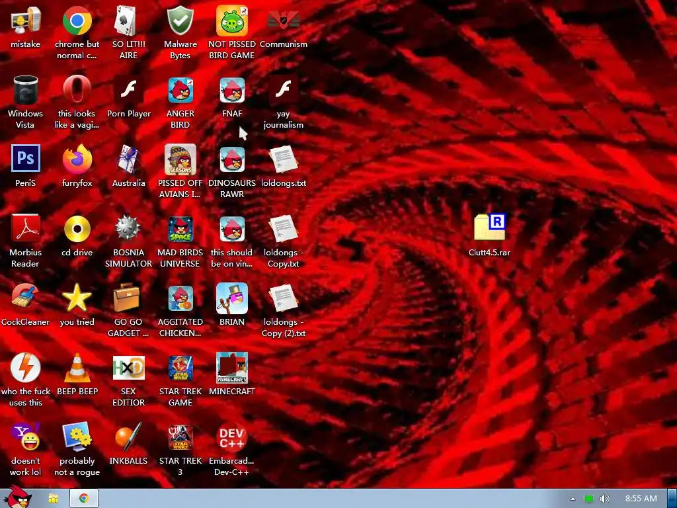Select the Photoshop 'PeniS' icon
The image size is (677, 508).
click(26, 159)
